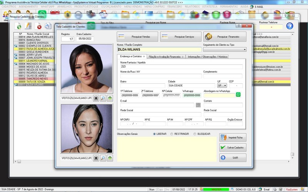This screenshot has height=192, width=308.
Task: Click the Pesquisar Financeiro button
Action: click(x=225, y=36)
